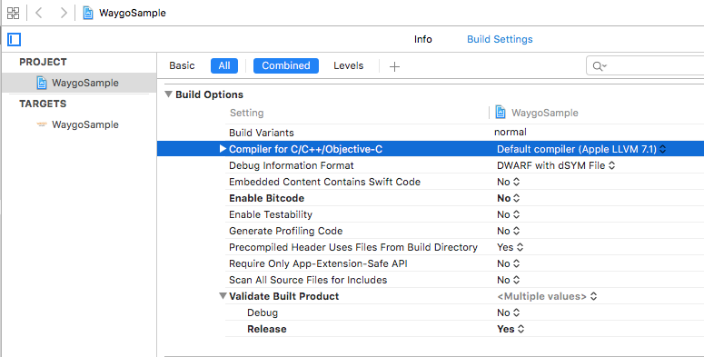Change Precompiled Header Uses Files value

(x=510, y=247)
